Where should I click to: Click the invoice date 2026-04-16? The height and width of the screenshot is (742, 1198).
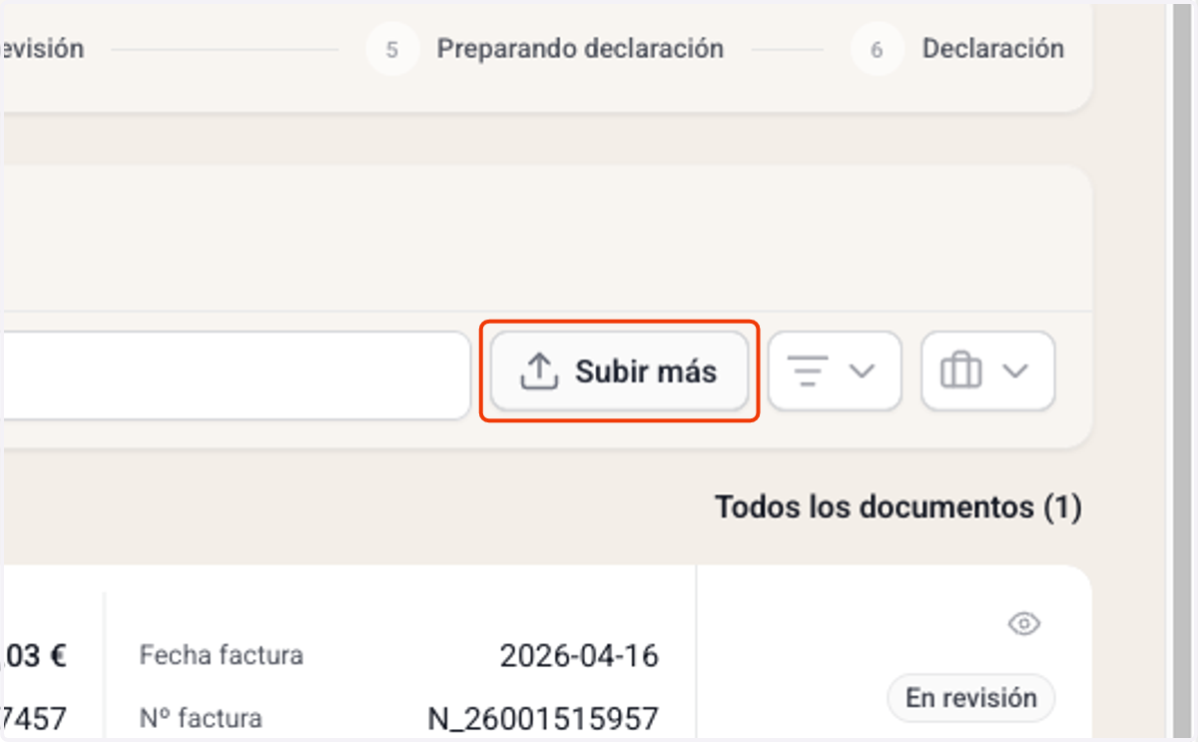tap(579, 656)
